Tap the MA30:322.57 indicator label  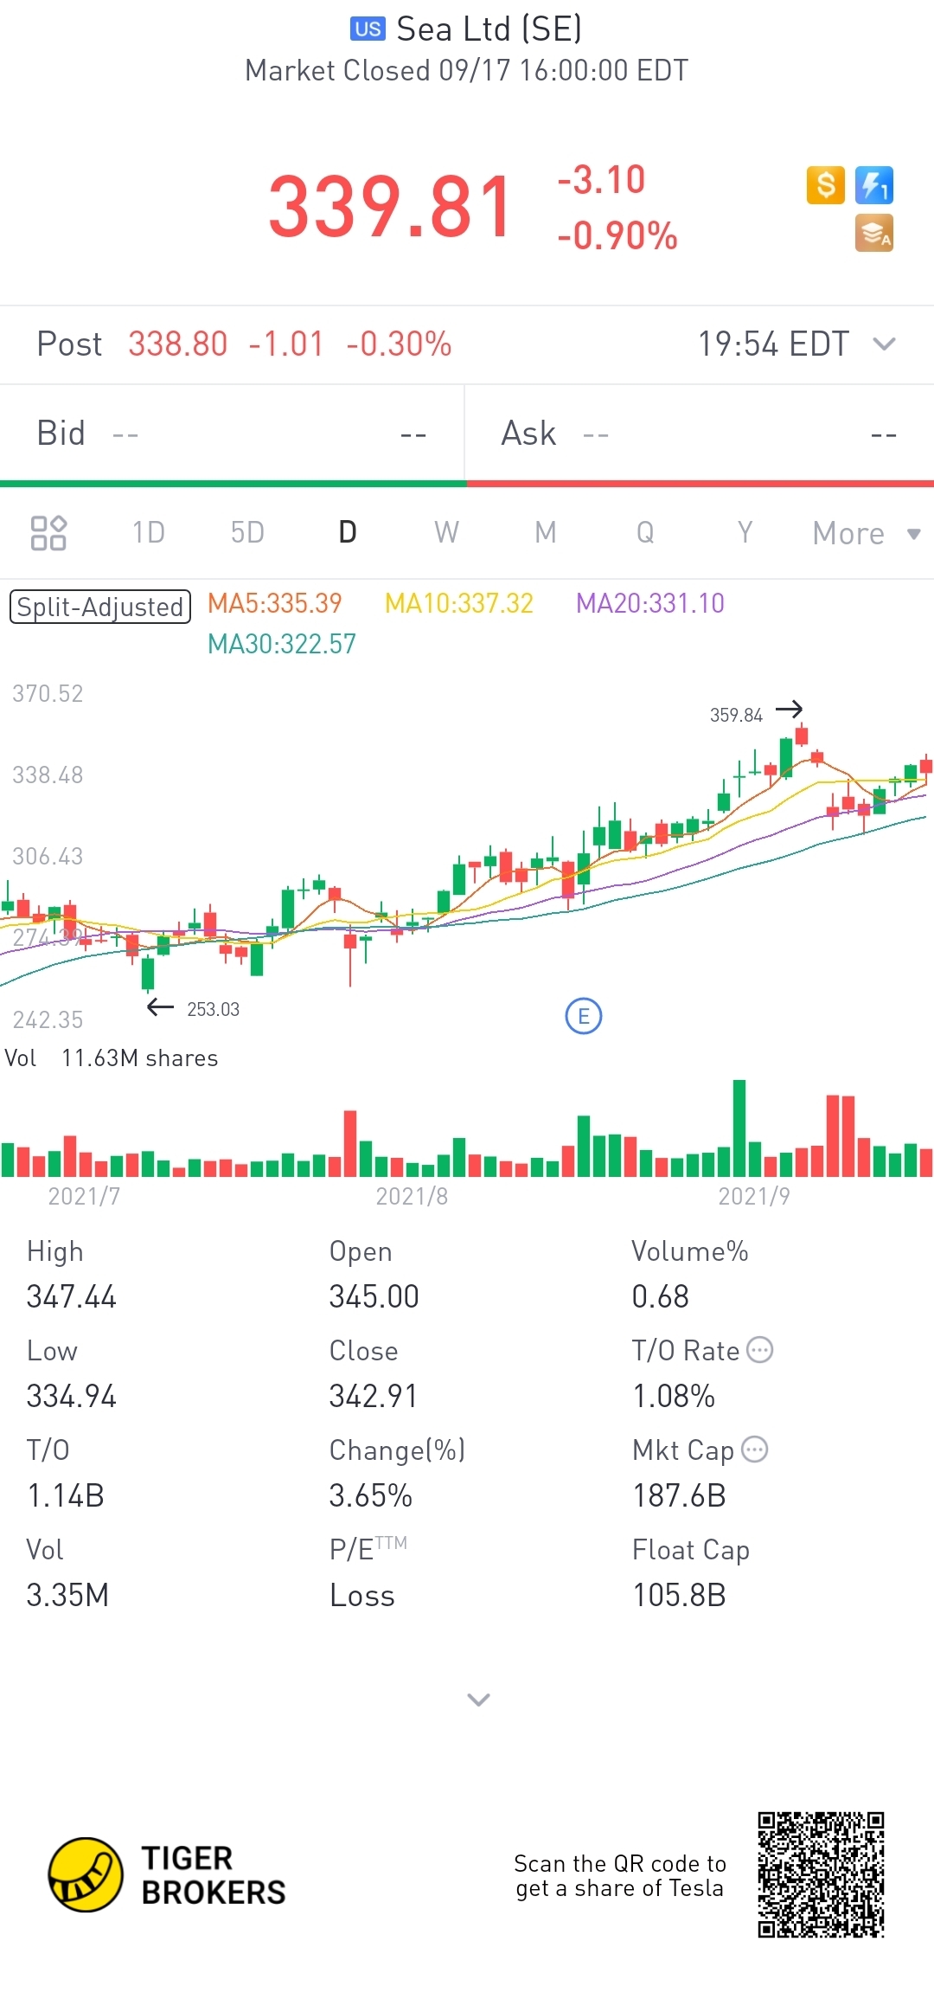(282, 644)
